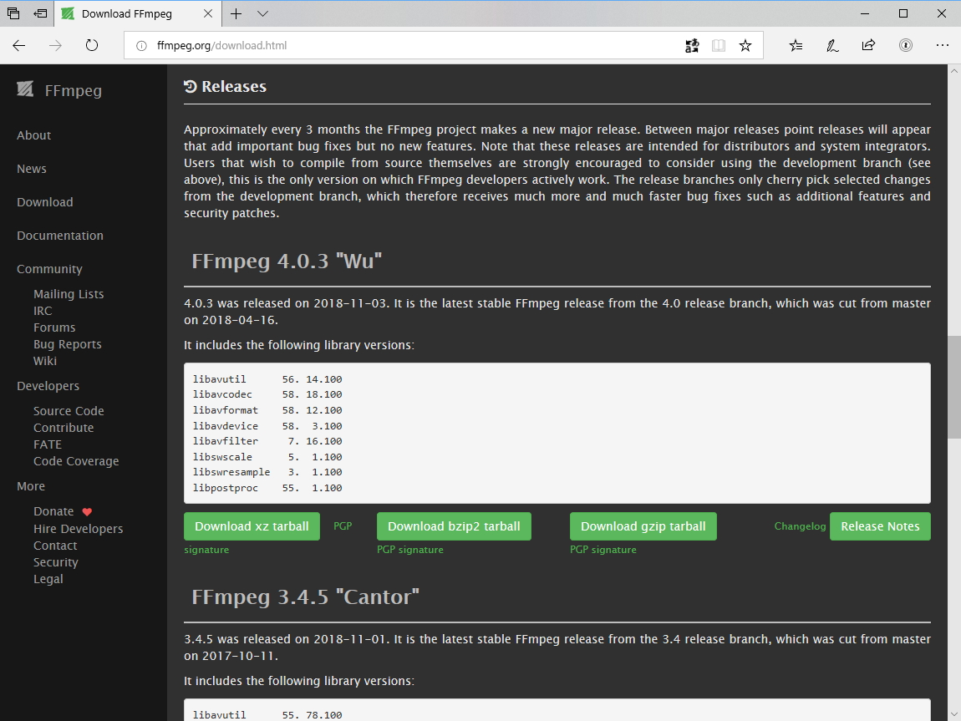961x721 pixels.
Task: Click the PGP signature link below bzip2 tarball
Action: (409, 550)
